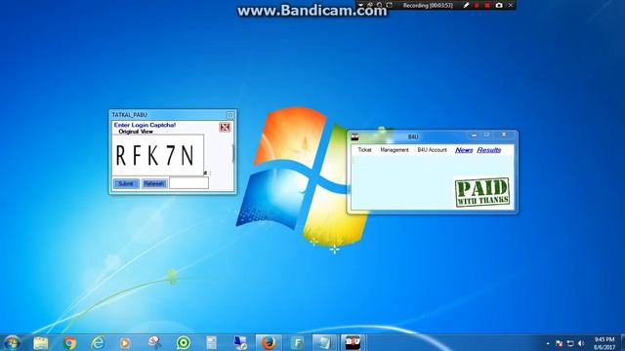Open the Windows Start menu orb
Viewport: 625px width, 351px height.
click(12, 342)
